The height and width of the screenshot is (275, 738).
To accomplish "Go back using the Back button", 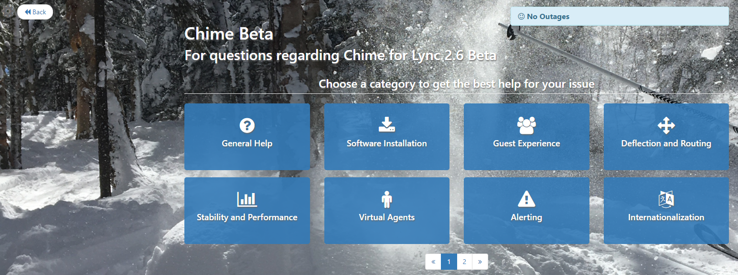I will 35,12.
